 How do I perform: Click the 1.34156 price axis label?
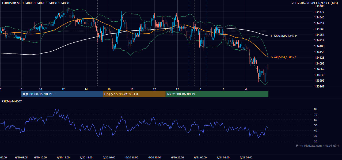pos(320,52)
